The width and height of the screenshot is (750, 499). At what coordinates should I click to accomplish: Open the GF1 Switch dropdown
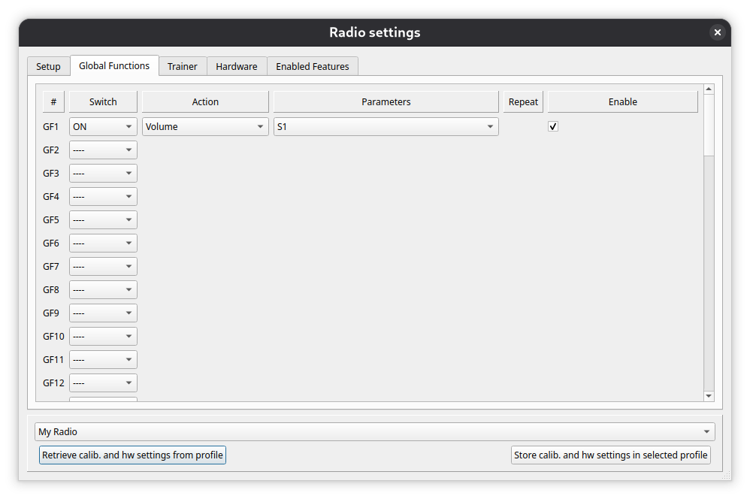(103, 127)
